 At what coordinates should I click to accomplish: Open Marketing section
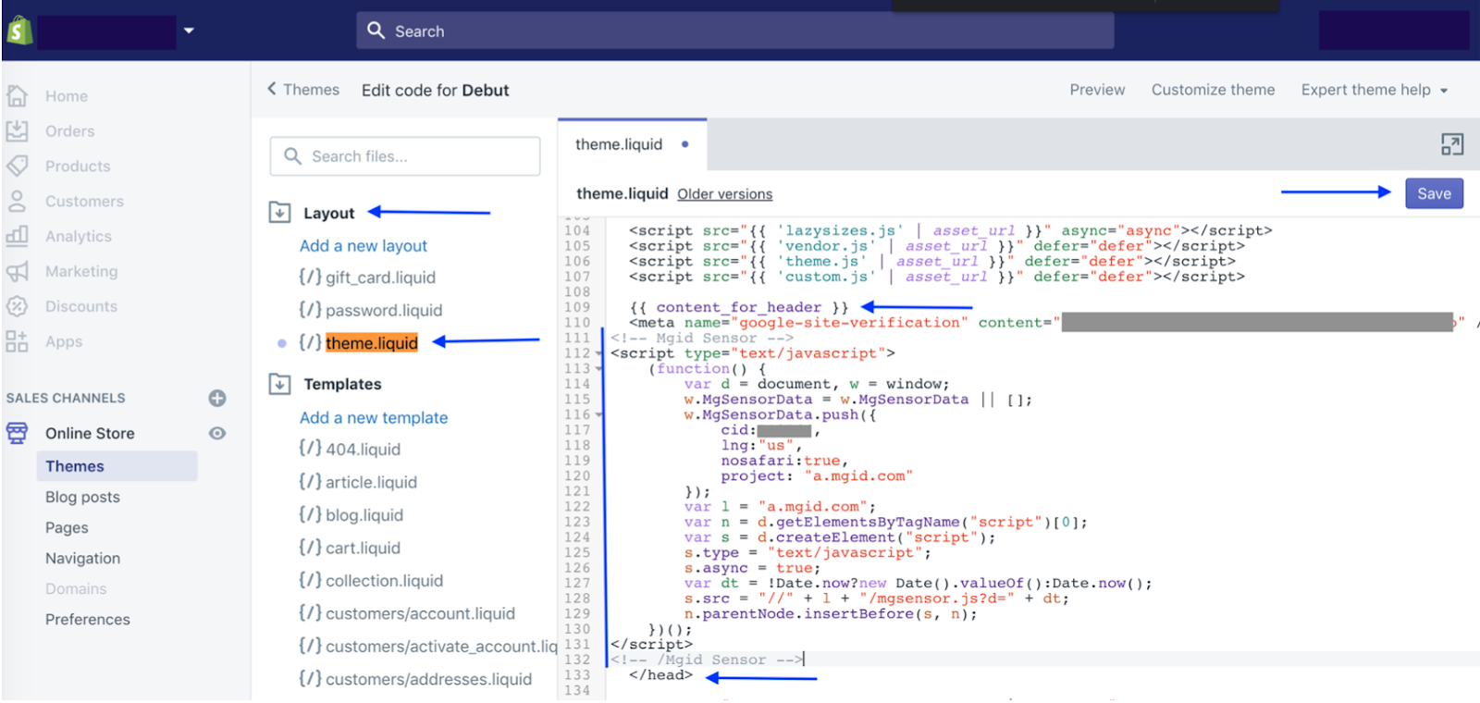pos(81,272)
